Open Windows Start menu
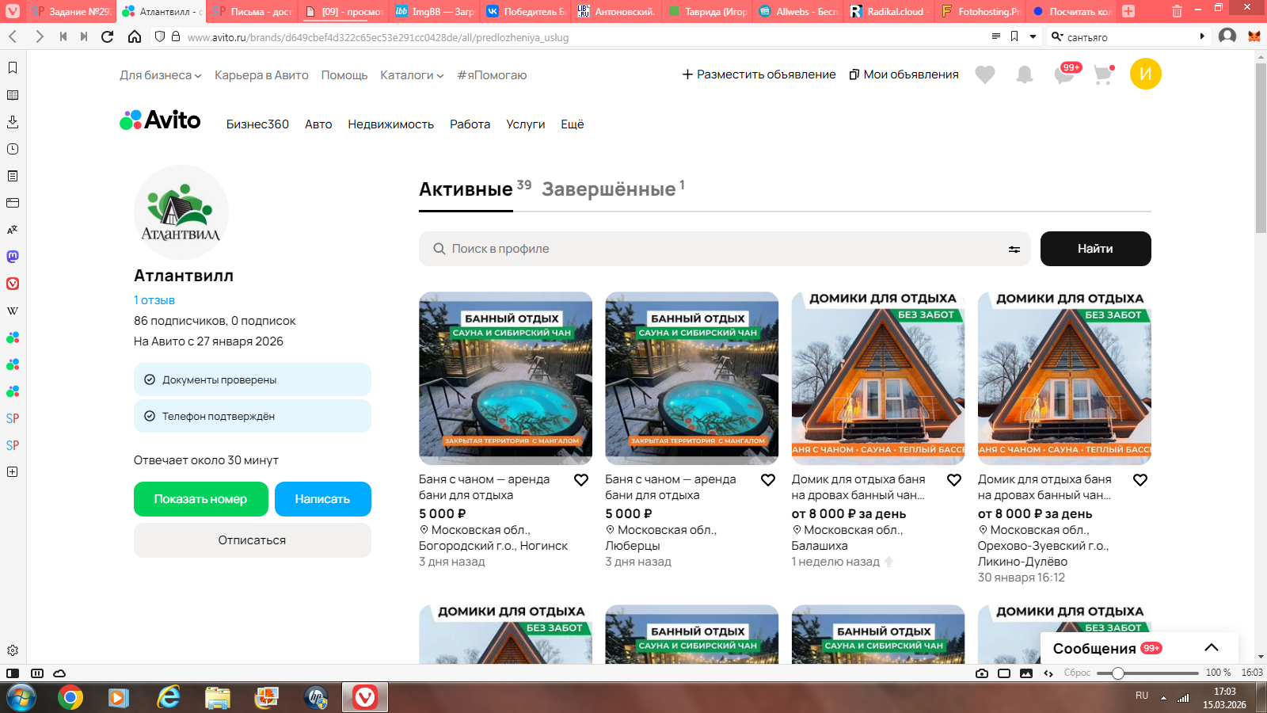Viewport: 1267px width, 713px height. (x=21, y=697)
